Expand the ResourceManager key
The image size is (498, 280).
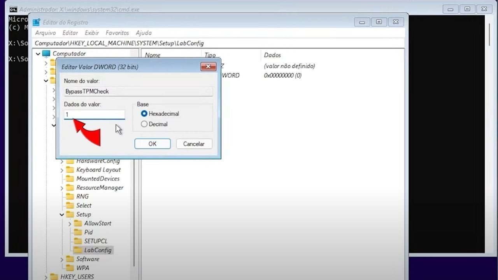[61, 187]
